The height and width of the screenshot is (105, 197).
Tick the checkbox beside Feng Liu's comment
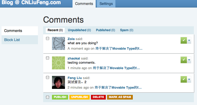(48, 77)
